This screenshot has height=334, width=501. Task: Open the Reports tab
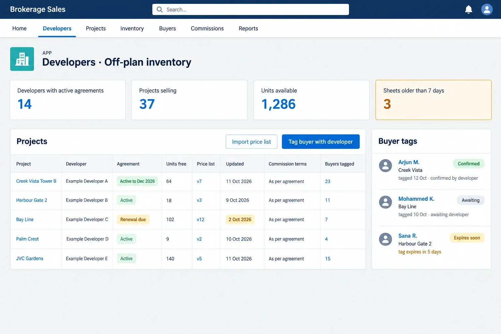[248, 28]
